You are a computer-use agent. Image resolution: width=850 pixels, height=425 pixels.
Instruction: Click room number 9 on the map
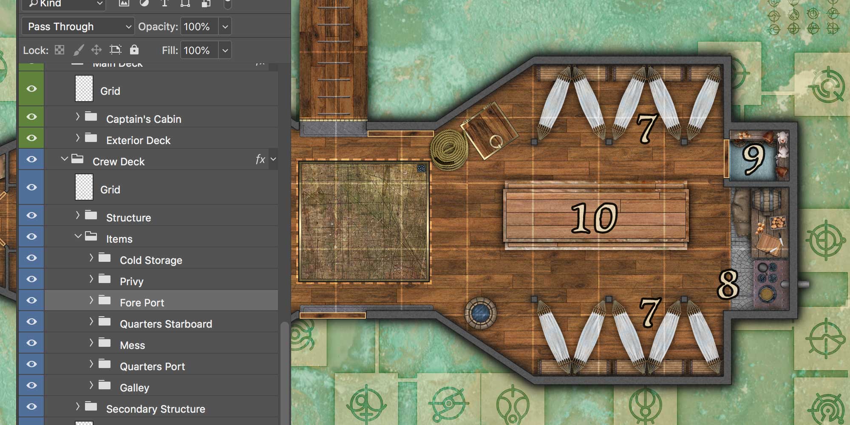(x=754, y=159)
